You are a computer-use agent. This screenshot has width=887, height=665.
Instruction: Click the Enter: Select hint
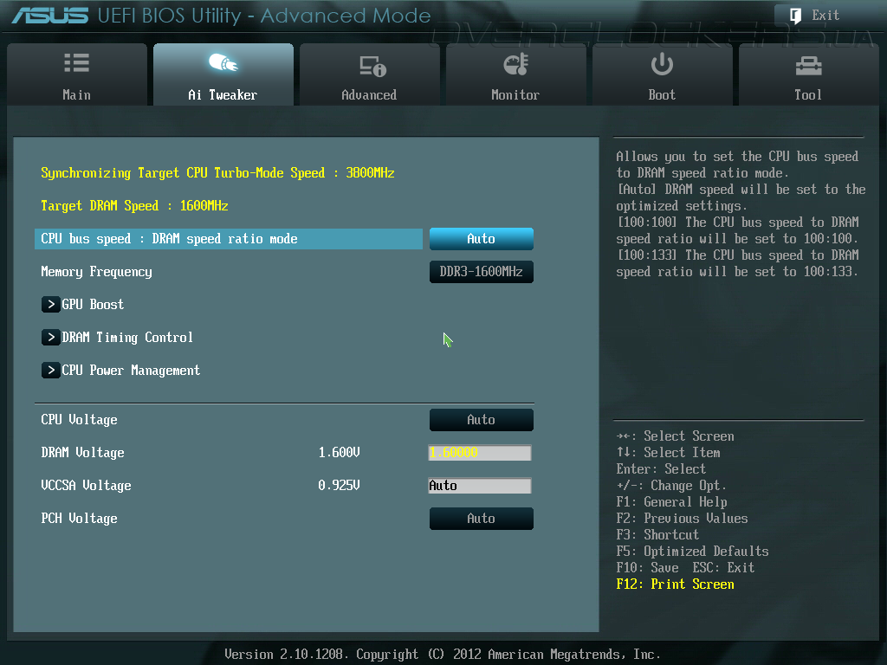click(661, 469)
